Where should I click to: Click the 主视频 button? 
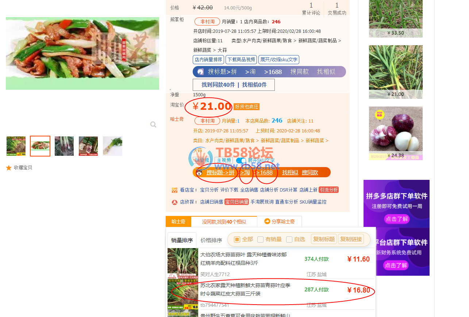(x=223, y=161)
